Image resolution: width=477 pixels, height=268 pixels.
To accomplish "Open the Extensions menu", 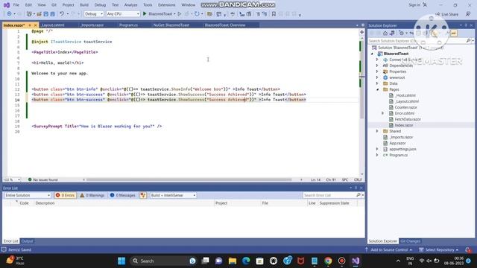I will pos(167,5).
